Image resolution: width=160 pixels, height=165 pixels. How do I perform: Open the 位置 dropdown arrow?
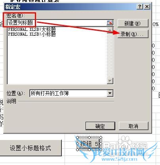coord(110,93)
